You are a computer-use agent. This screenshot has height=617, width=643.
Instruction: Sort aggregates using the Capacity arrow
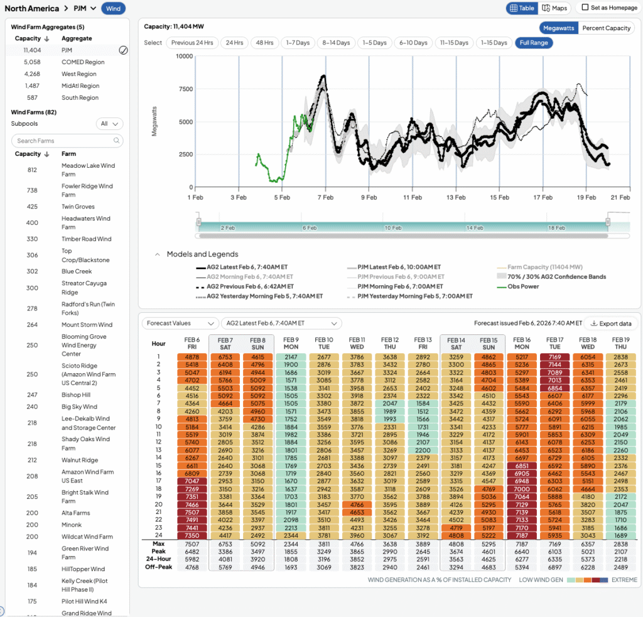(46, 39)
